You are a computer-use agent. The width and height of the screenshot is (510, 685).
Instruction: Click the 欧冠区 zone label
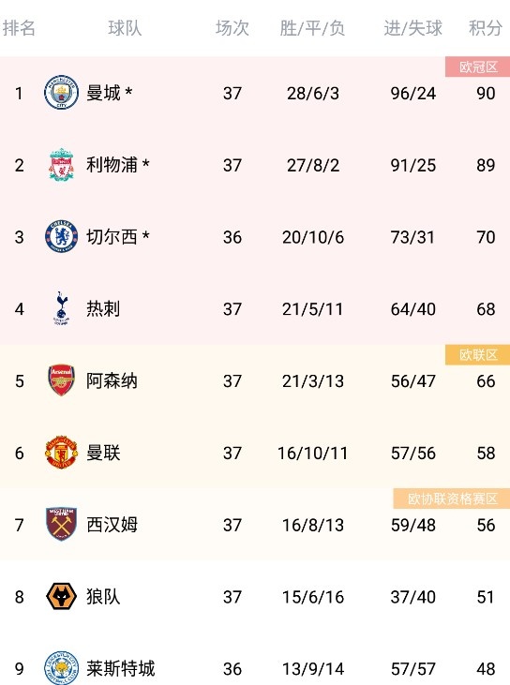478,67
